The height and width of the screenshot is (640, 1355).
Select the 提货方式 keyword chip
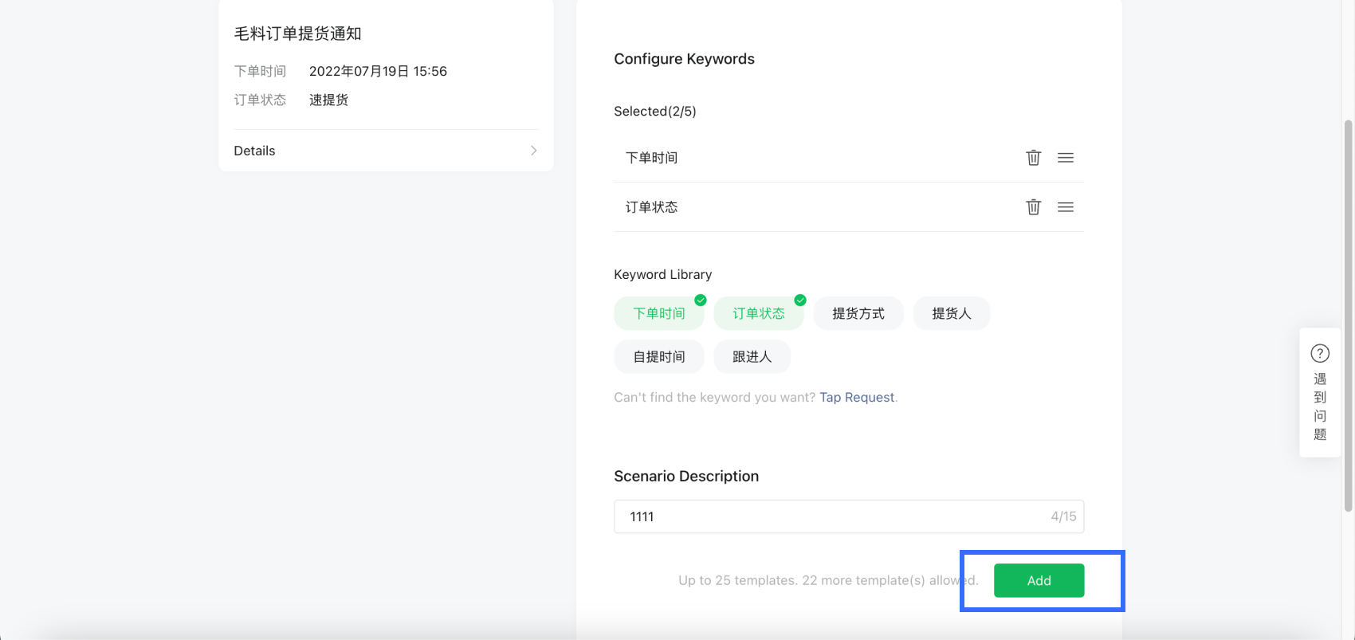pyautogui.click(x=858, y=314)
